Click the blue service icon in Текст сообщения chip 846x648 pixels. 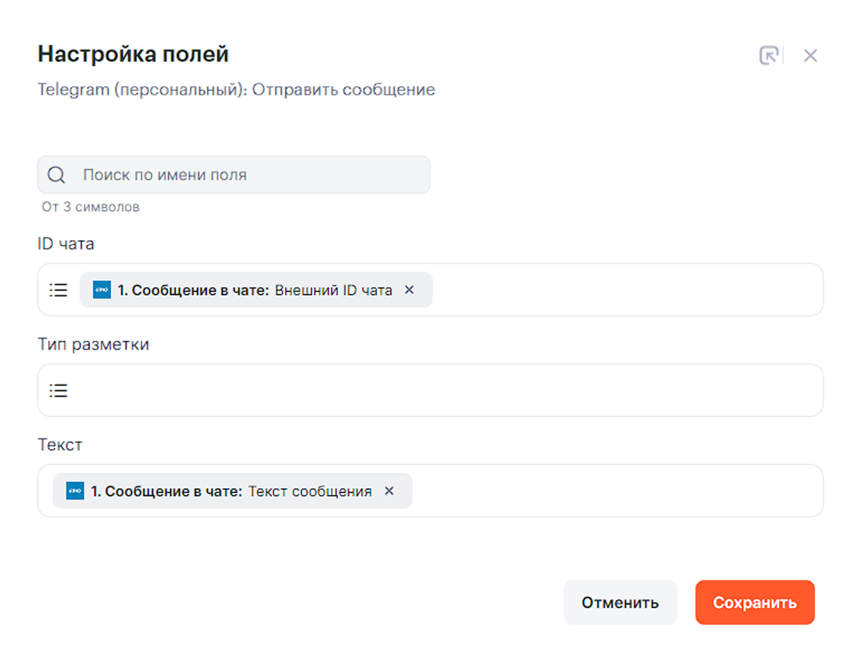coord(75,491)
